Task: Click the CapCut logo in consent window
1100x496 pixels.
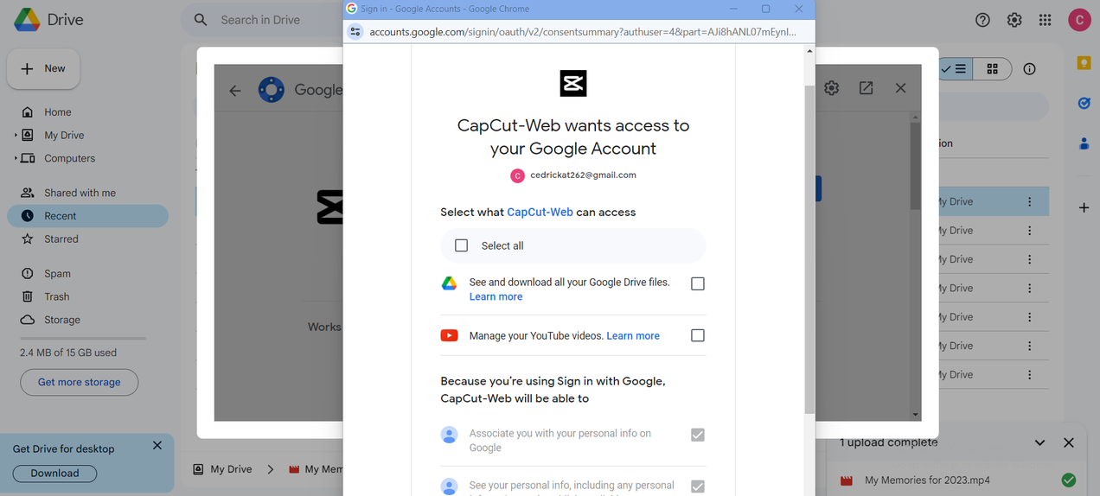Action: pyautogui.click(x=573, y=83)
